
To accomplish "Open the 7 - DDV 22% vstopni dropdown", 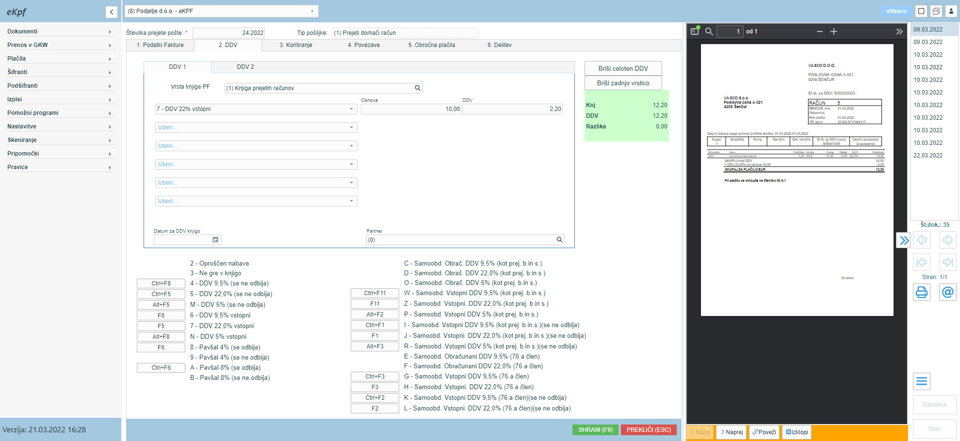I will point(256,109).
